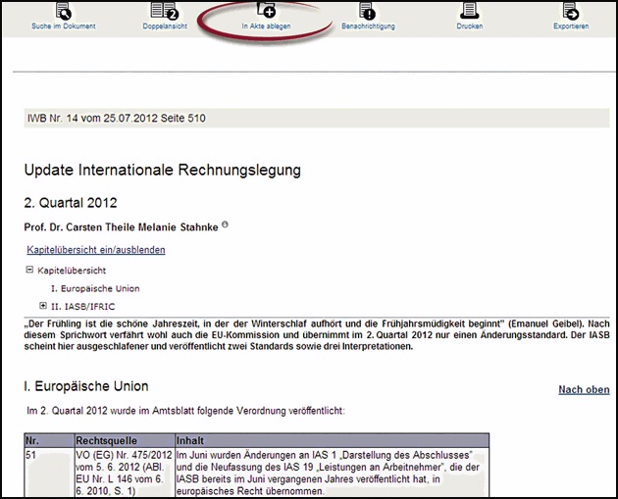Jump up using the Nach oben link
The image size is (618, 499).
(583, 389)
